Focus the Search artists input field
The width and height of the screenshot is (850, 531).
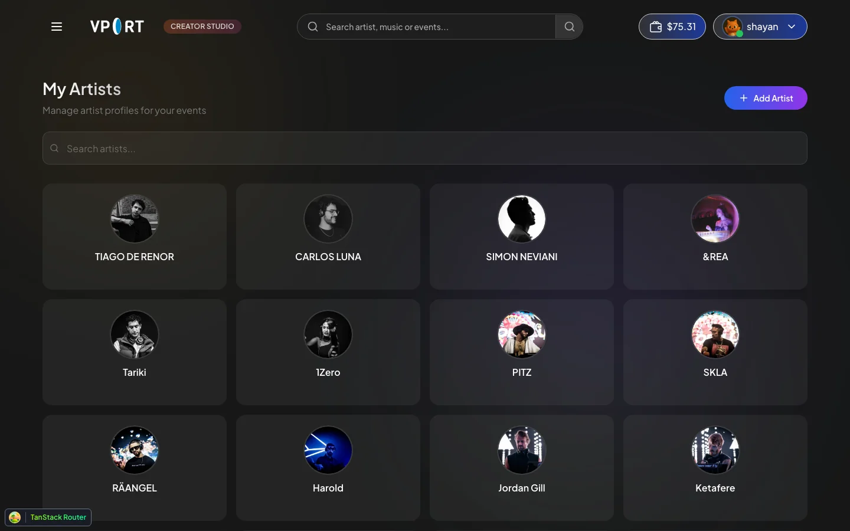[x=425, y=148]
